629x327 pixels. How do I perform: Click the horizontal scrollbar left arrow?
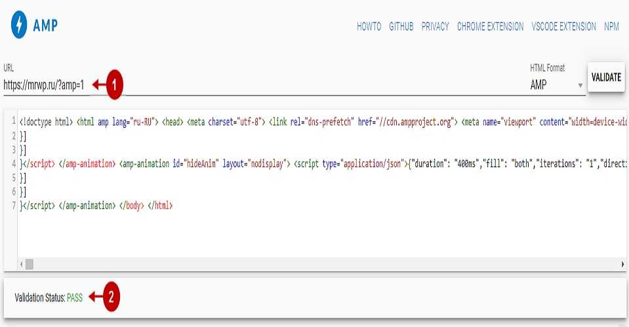[x=21, y=264]
